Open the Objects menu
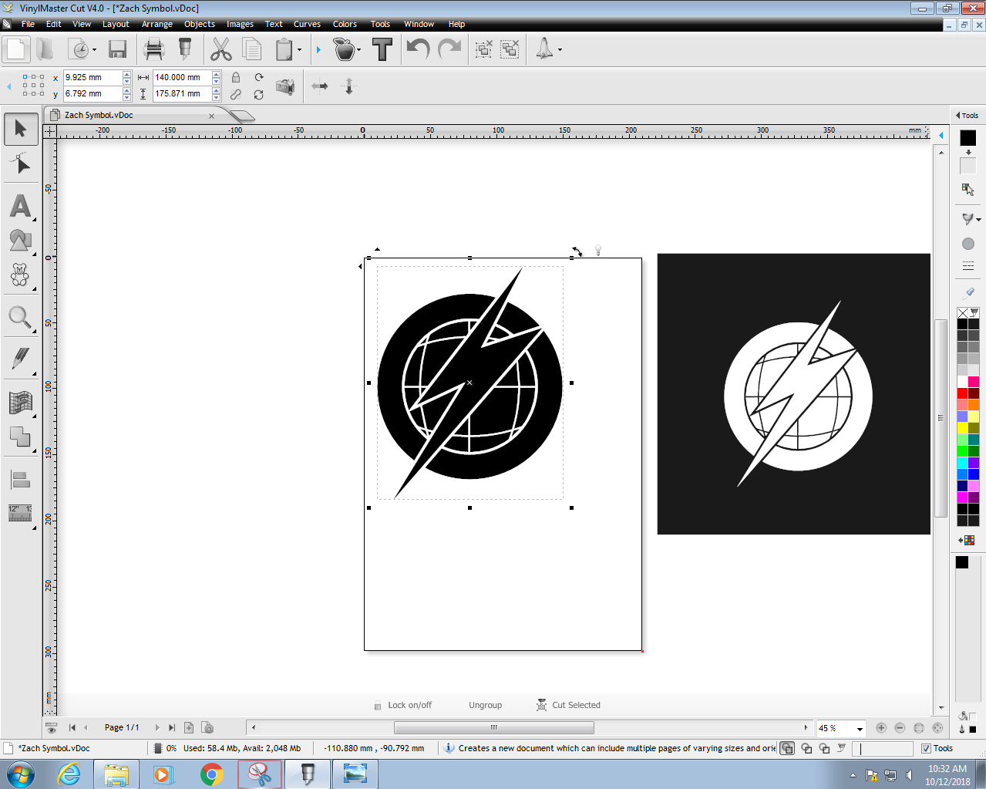 click(x=200, y=24)
